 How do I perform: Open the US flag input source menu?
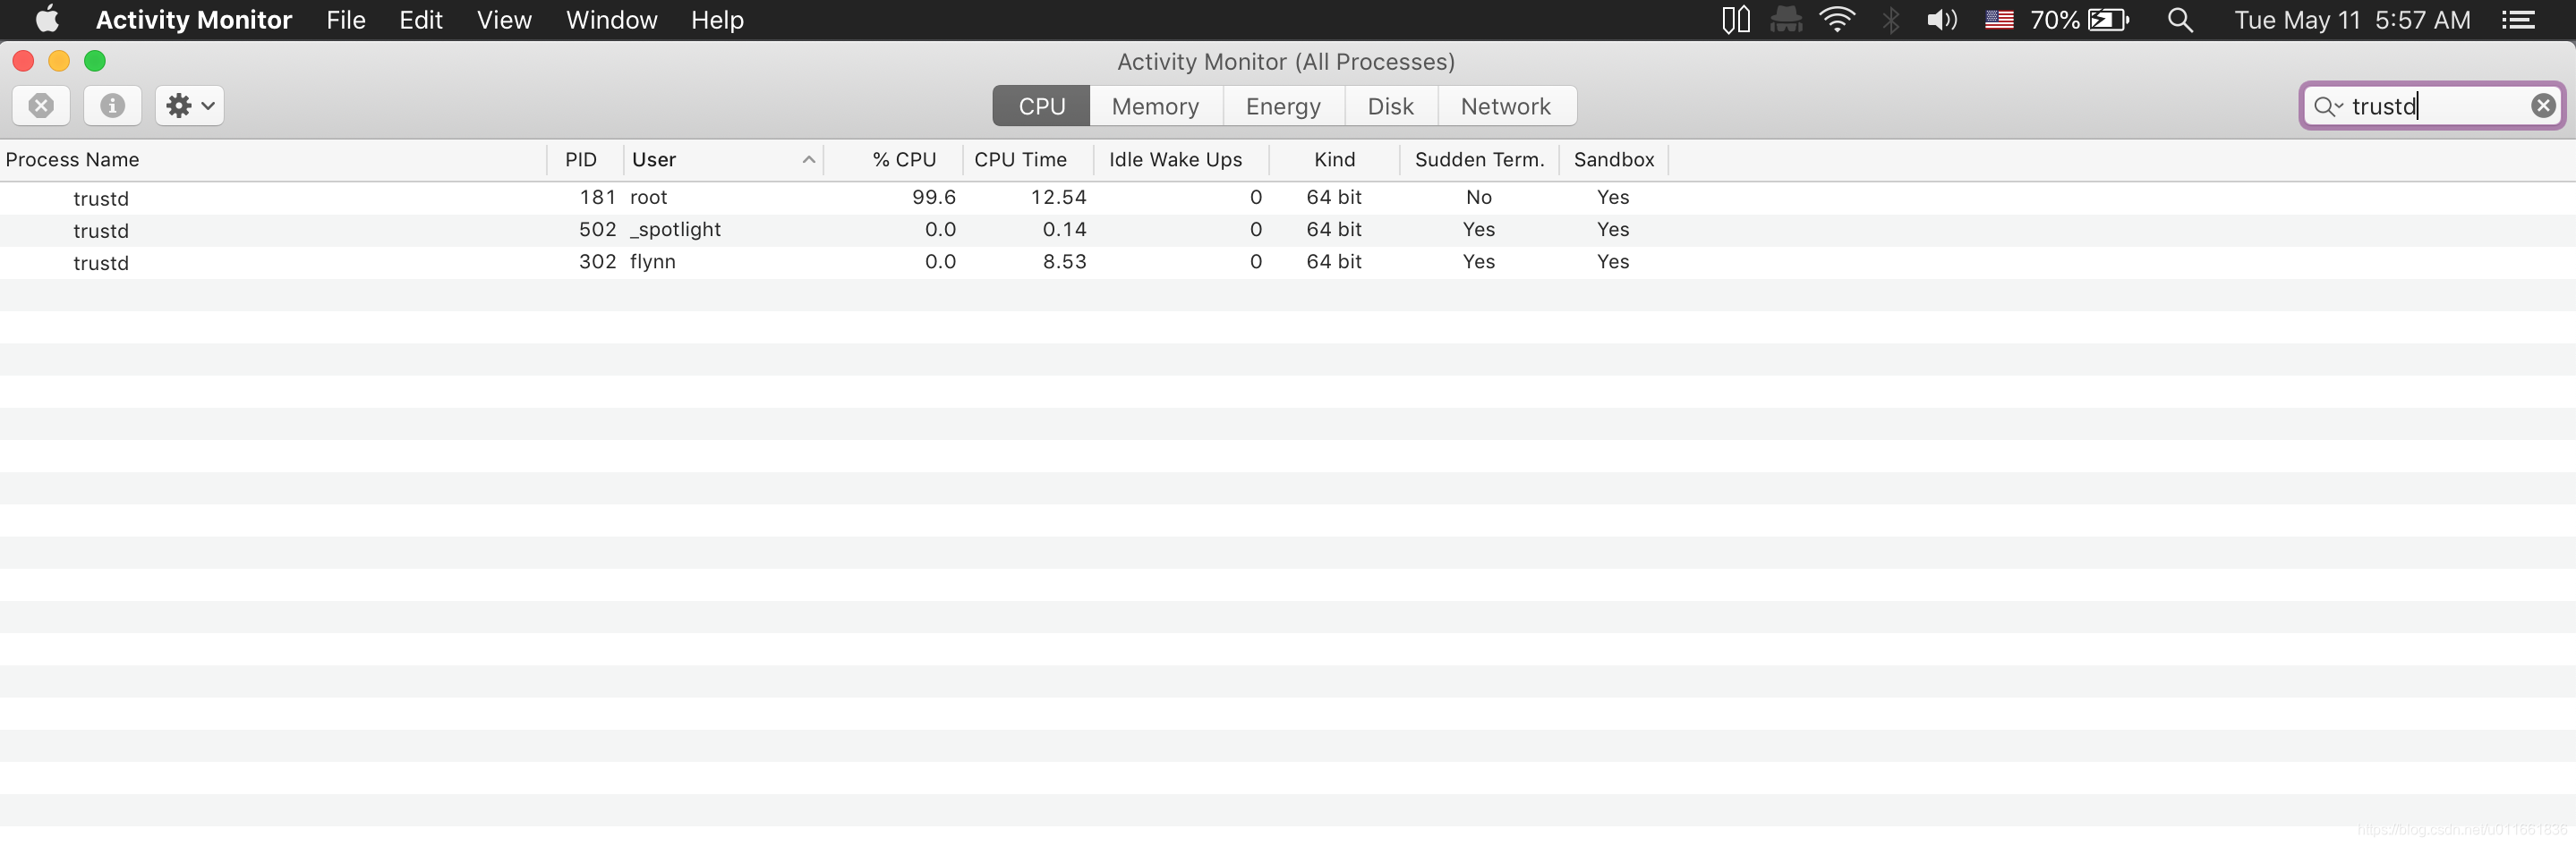click(1999, 20)
